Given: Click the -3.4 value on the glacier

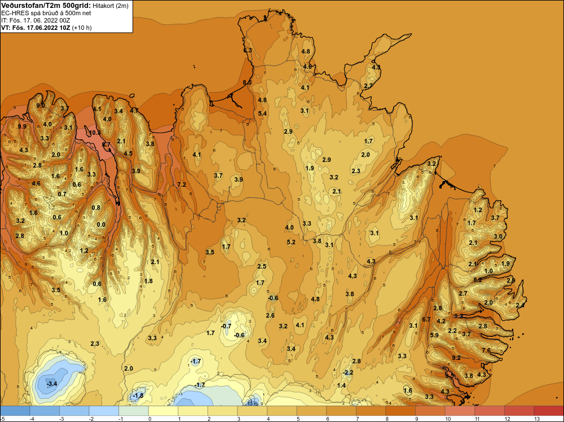Looking at the screenshot, I should [52, 384].
